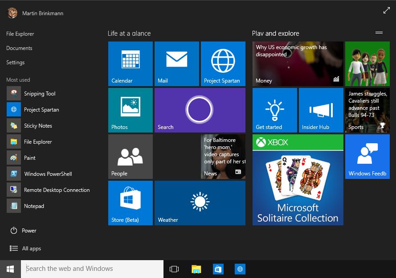Image resolution: width=396 pixels, height=278 pixels.
Task: Open the Mail tile
Action: click(x=177, y=64)
